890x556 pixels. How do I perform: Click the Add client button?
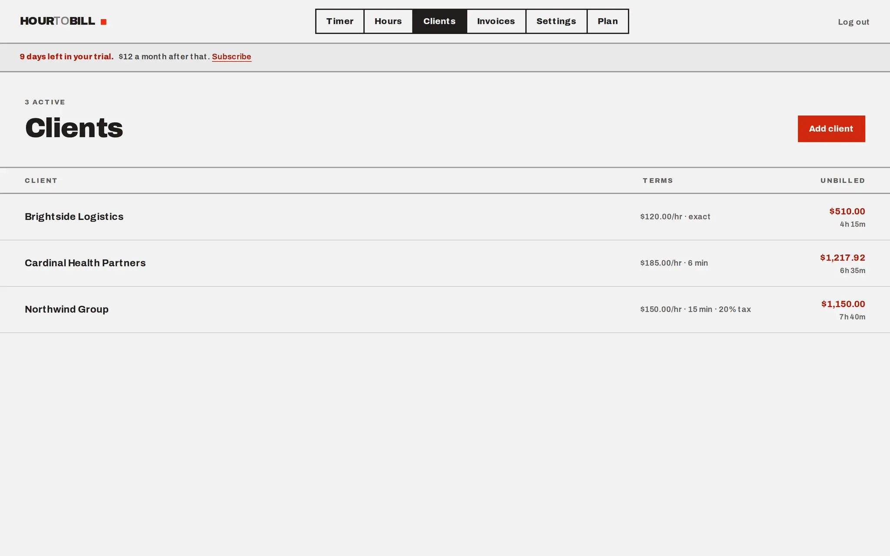pyautogui.click(x=831, y=129)
